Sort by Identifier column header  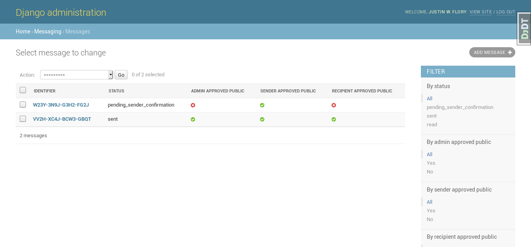tap(44, 91)
